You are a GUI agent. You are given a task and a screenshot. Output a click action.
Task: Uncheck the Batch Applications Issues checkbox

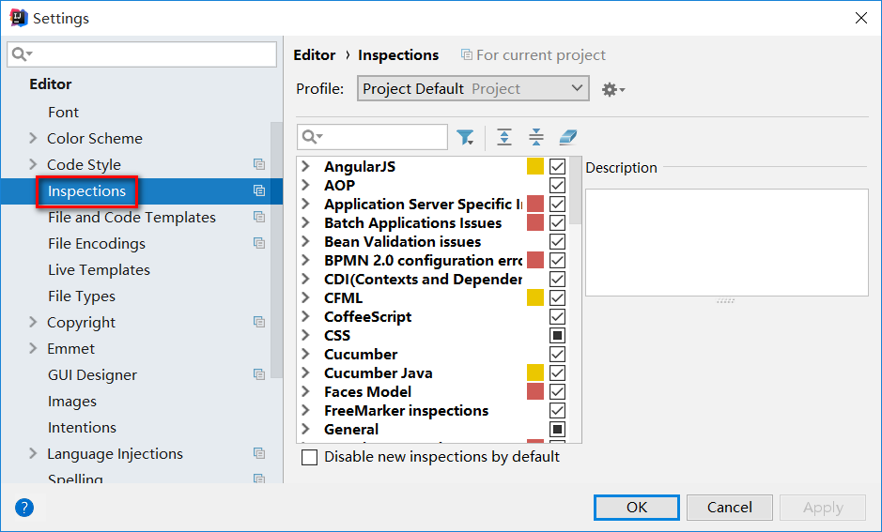(557, 223)
